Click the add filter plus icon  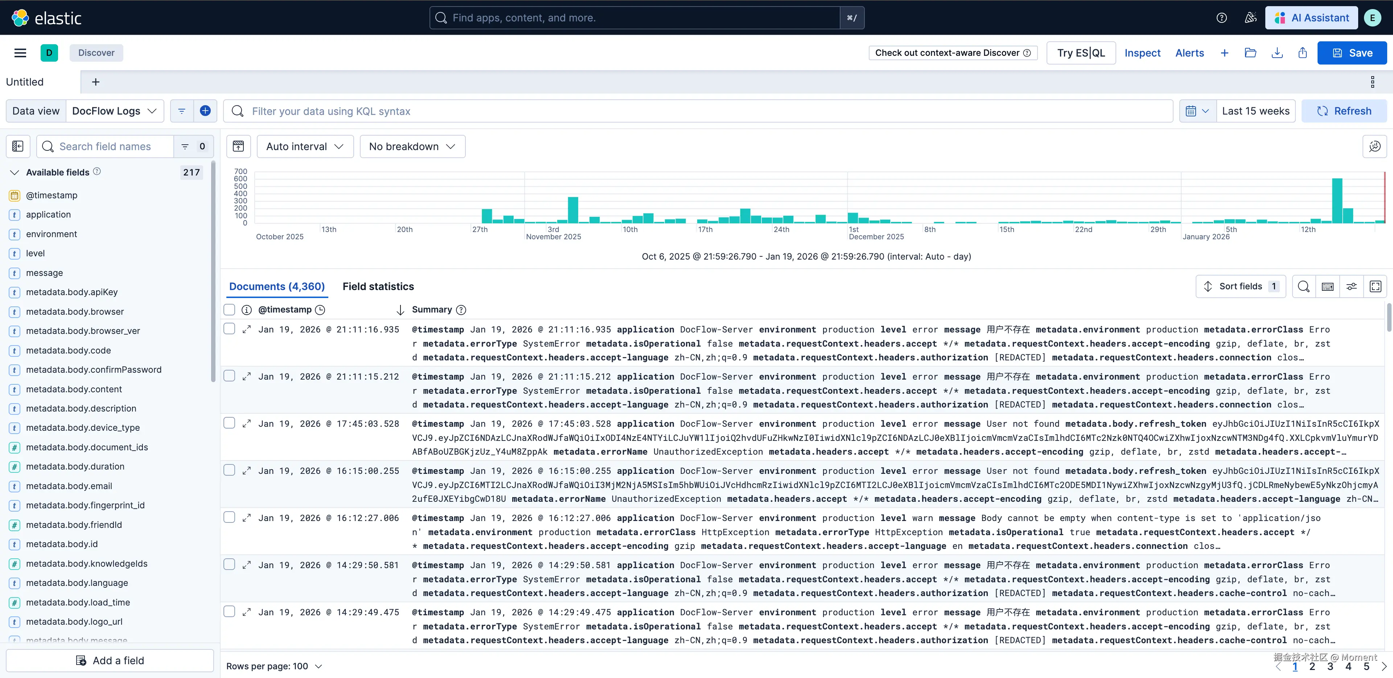coord(205,111)
